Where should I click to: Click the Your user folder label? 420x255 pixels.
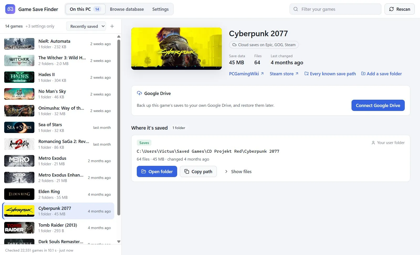[388, 143]
